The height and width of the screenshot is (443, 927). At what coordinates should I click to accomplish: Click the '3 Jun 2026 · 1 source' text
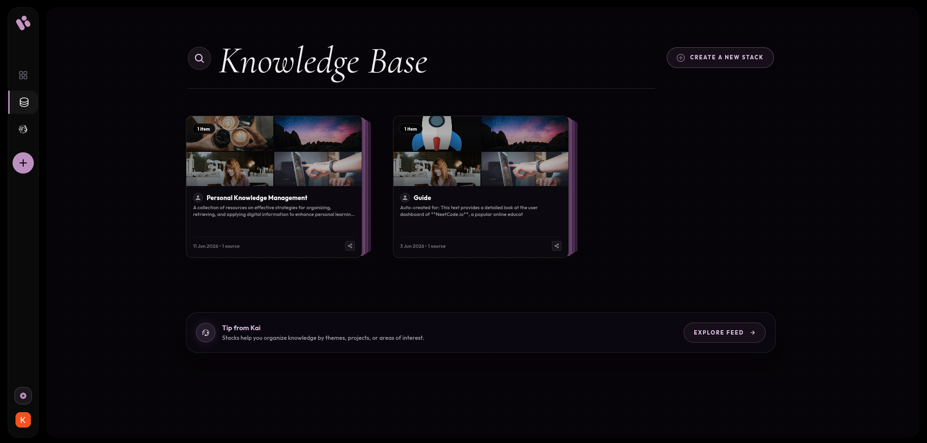tap(423, 246)
